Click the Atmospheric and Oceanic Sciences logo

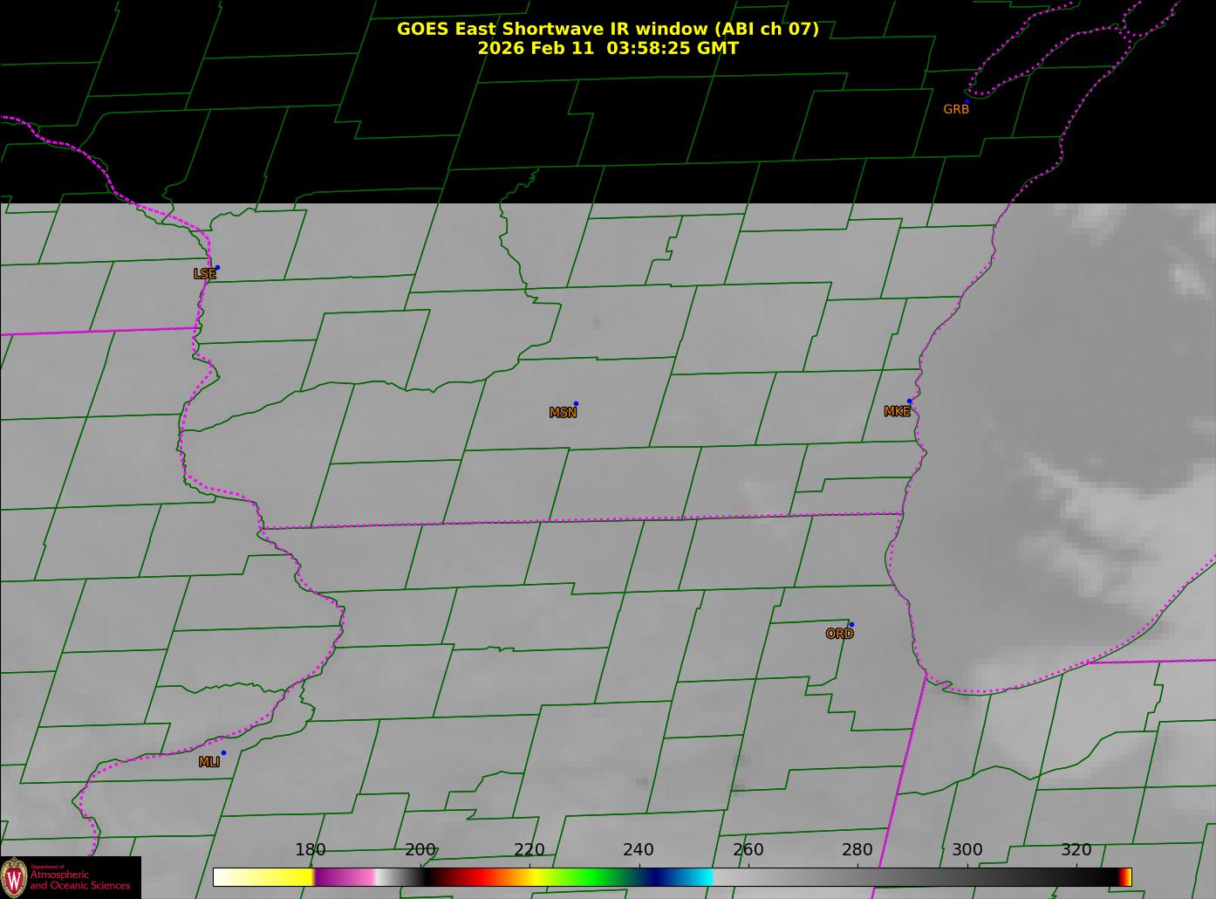tap(70, 877)
